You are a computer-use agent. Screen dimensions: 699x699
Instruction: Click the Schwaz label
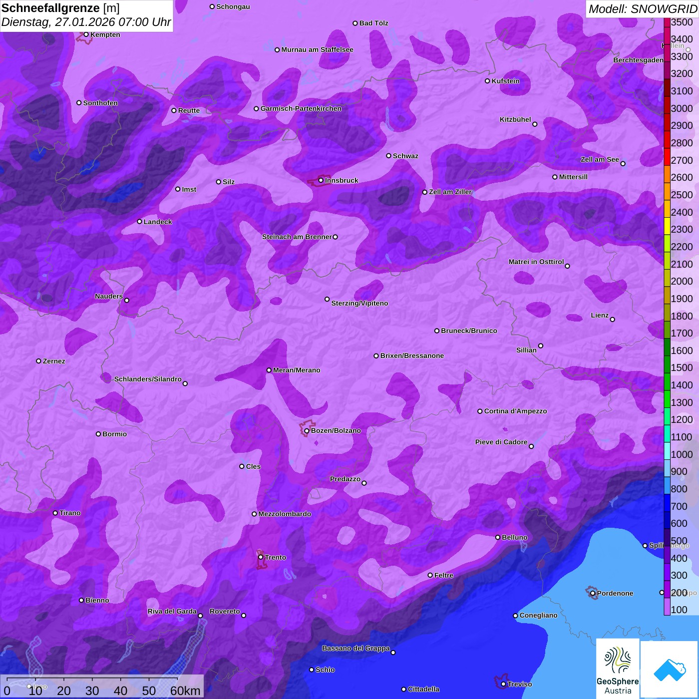pyautogui.click(x=405, y=156)
